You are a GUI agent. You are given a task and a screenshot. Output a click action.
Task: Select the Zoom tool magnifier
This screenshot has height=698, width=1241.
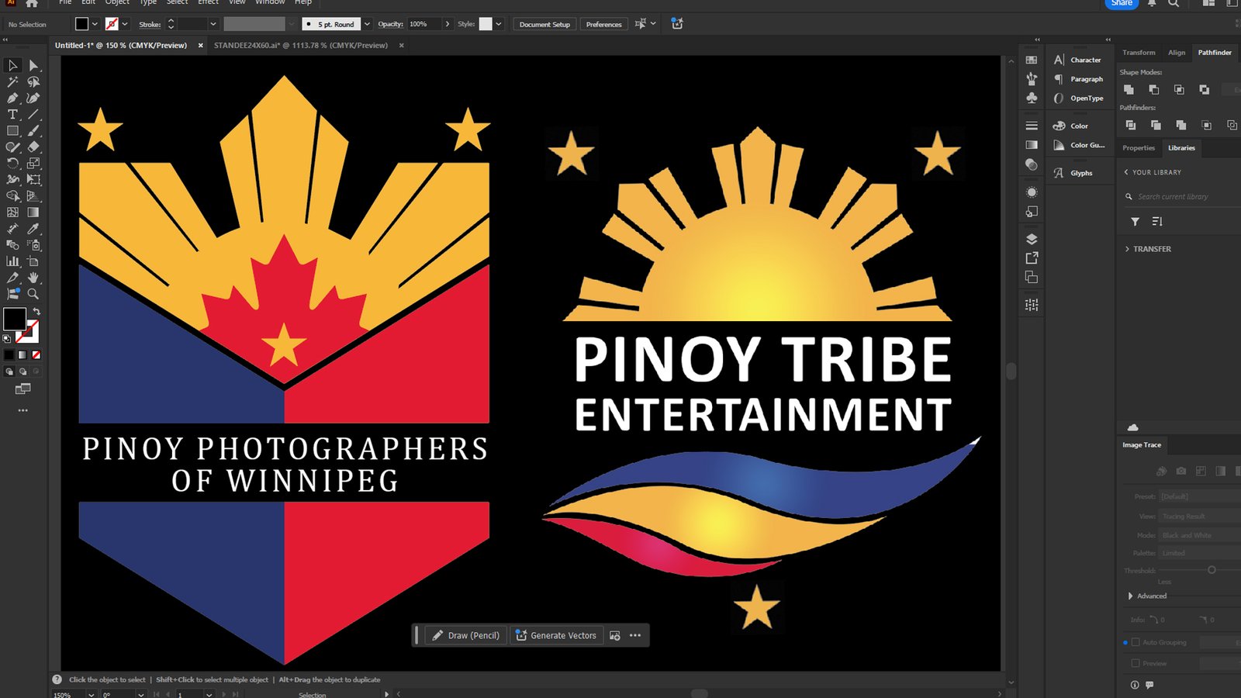click(x=33, y=293)
